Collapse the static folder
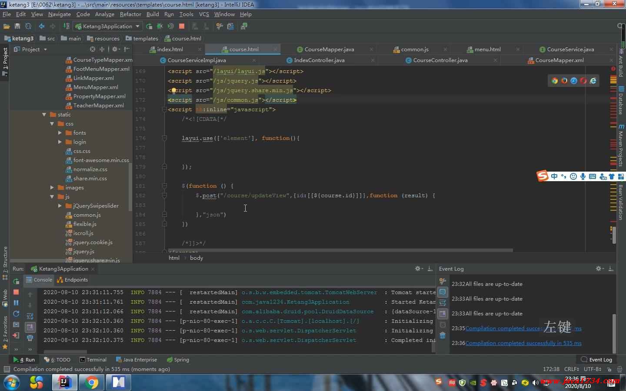This screenshot has height=391, width=626. click(44, 115)
